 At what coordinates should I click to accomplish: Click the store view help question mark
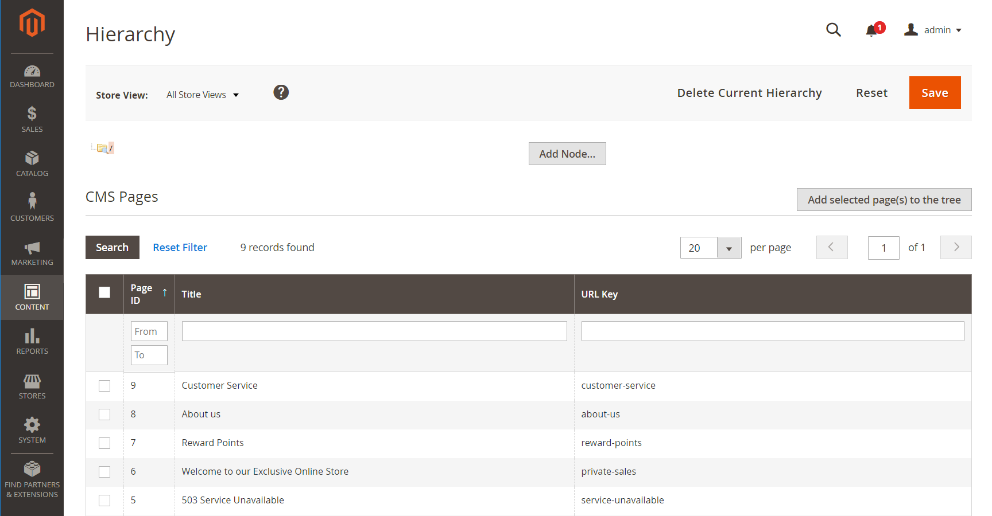pos(281,92)
